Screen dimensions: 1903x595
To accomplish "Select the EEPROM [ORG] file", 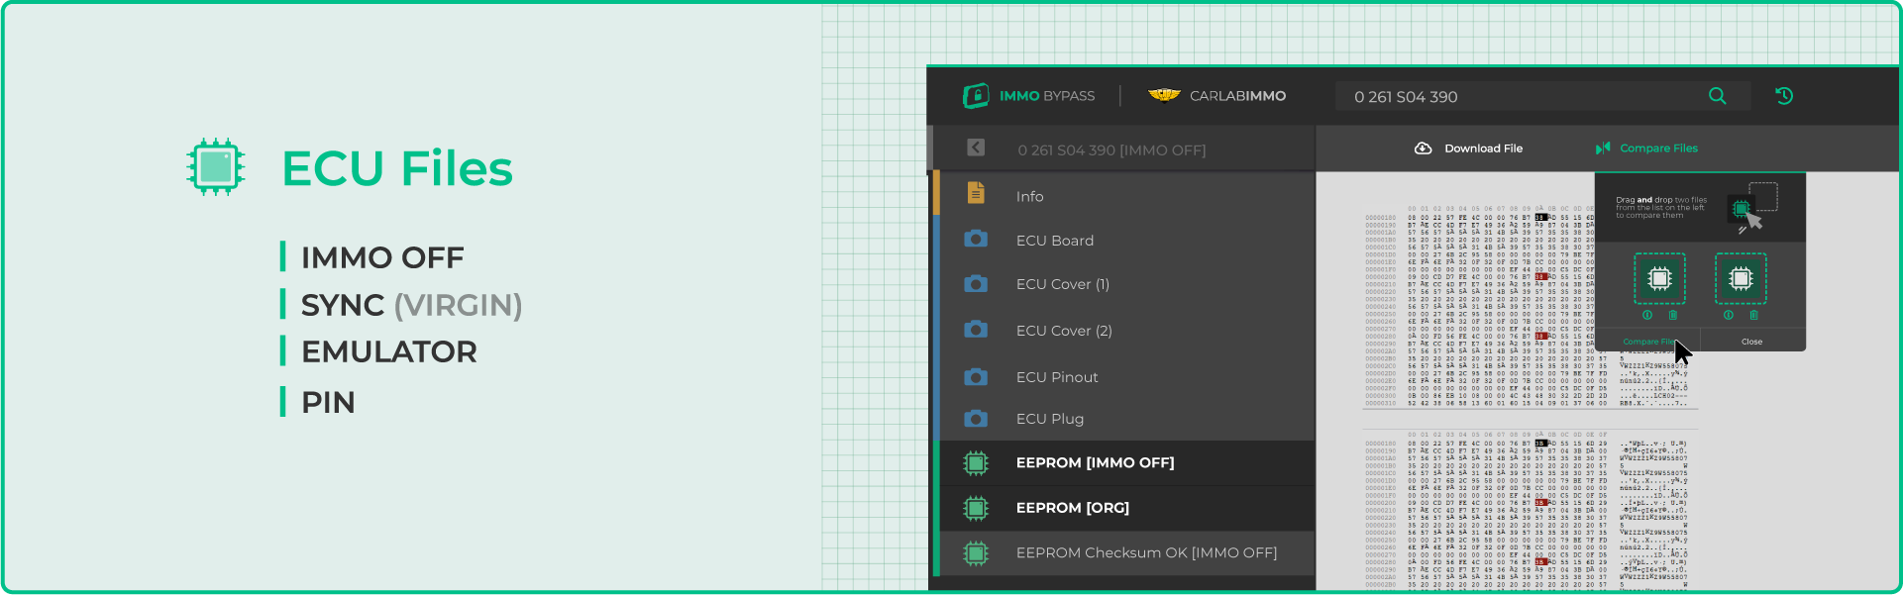I will [1072, 507].
